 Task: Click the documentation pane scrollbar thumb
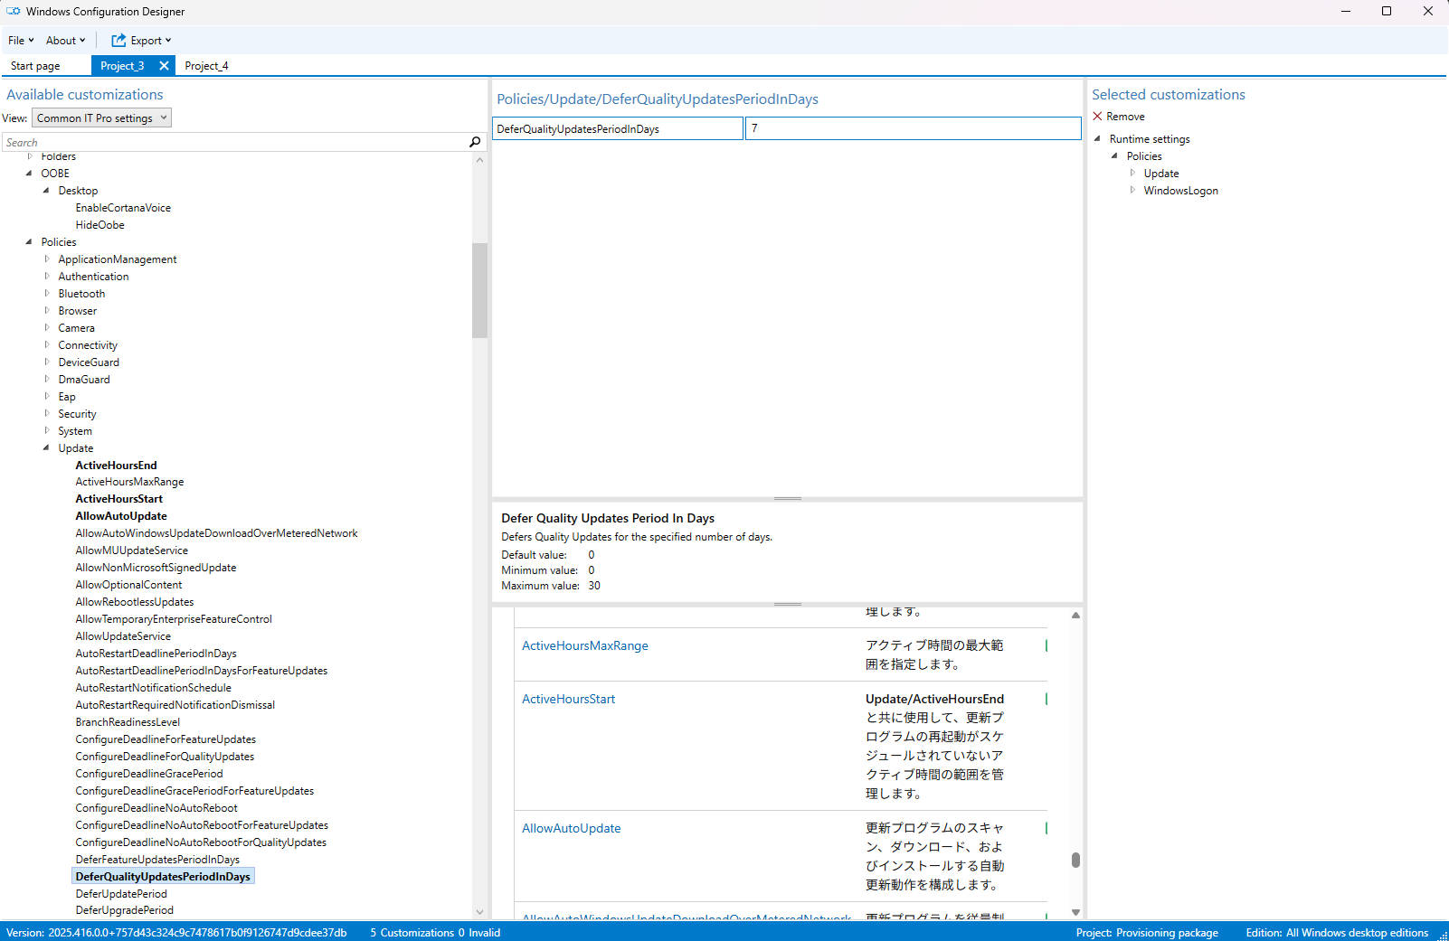[1075, 860]
